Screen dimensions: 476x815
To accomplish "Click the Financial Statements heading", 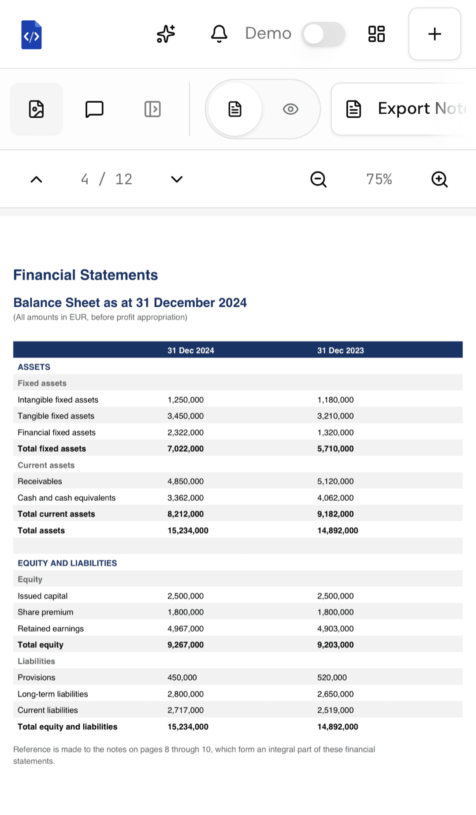I will [86, 275].
